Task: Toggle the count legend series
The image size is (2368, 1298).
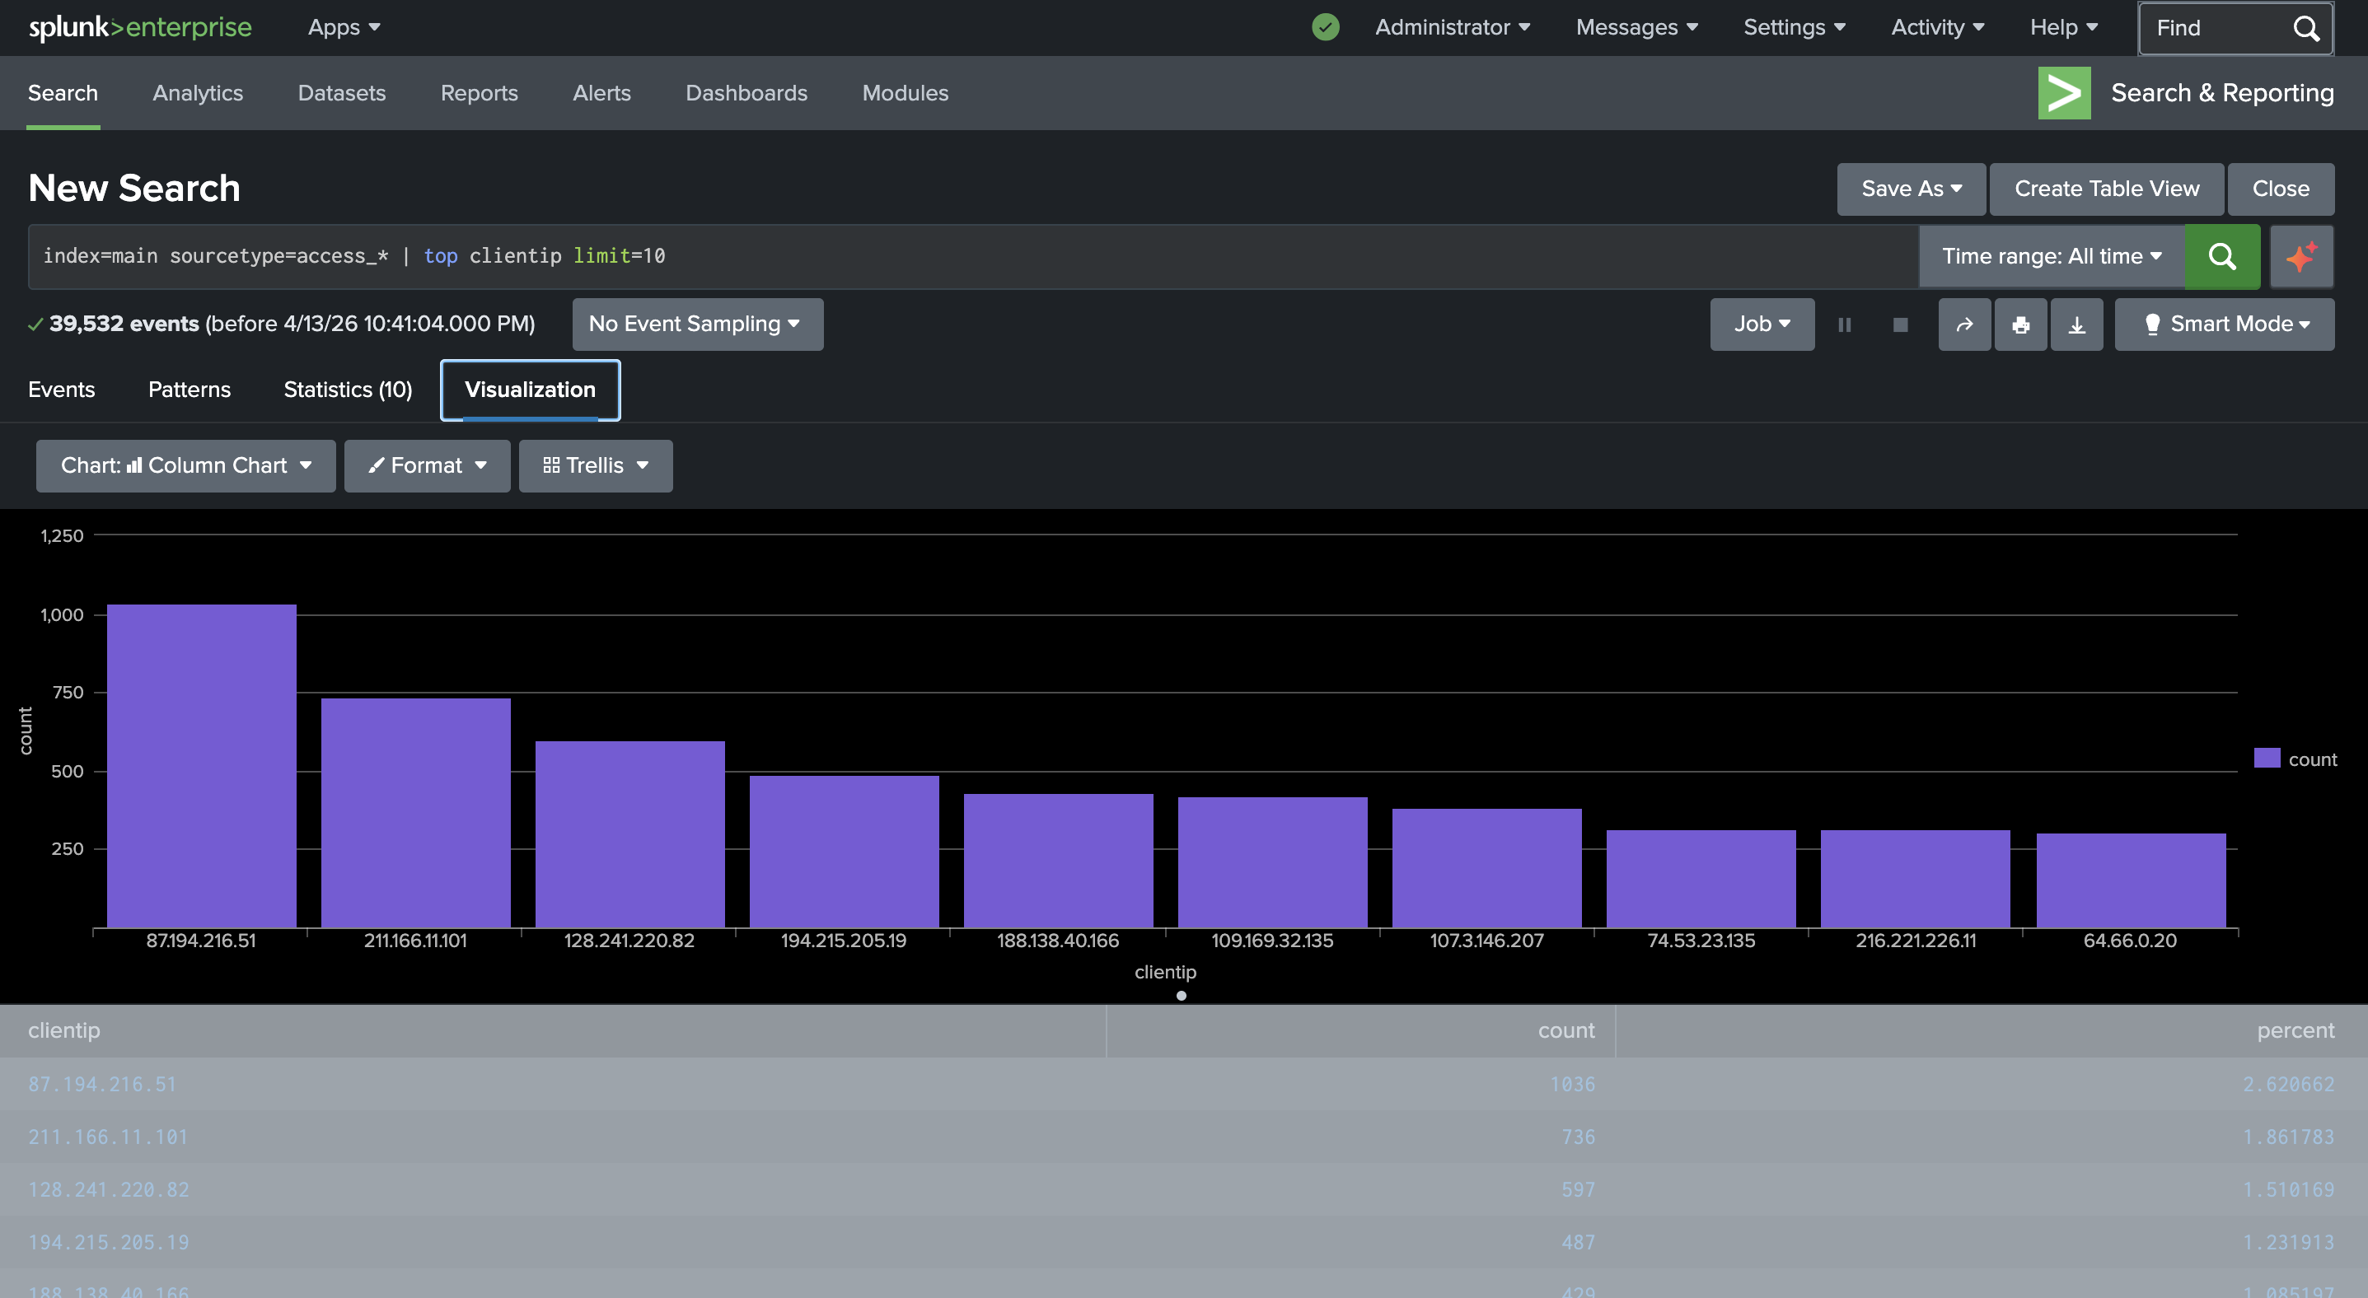Action: point(2295,759)
